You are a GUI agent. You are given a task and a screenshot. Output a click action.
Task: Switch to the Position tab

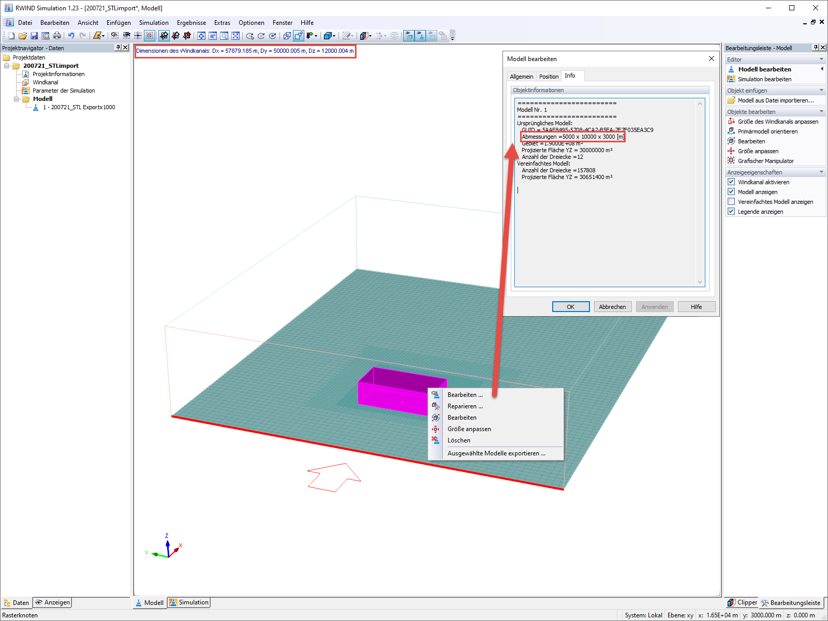(x=549, y=77)
